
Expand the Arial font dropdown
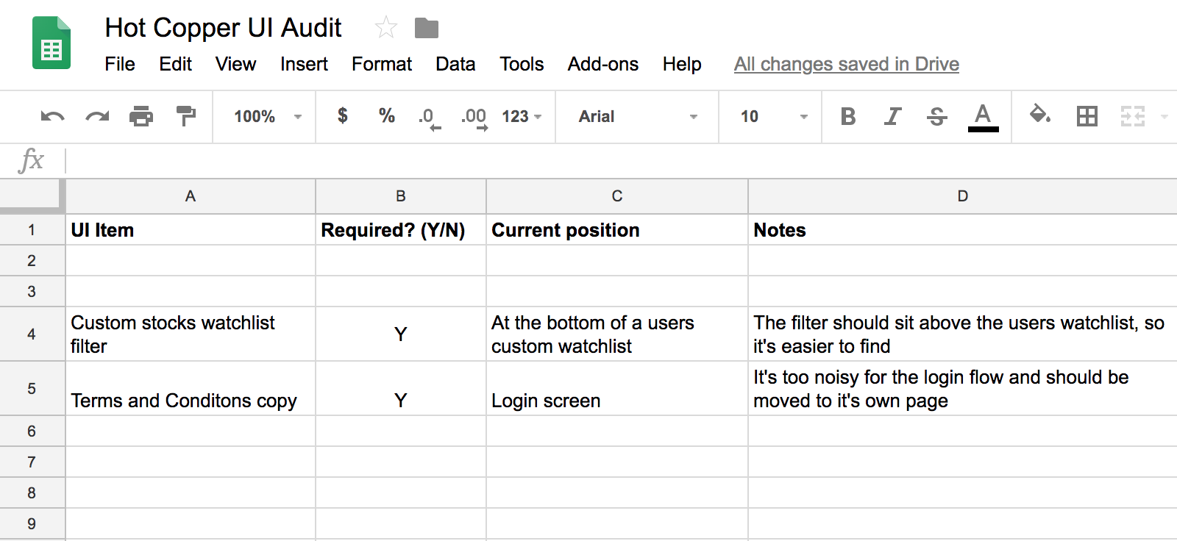(637, 116)
